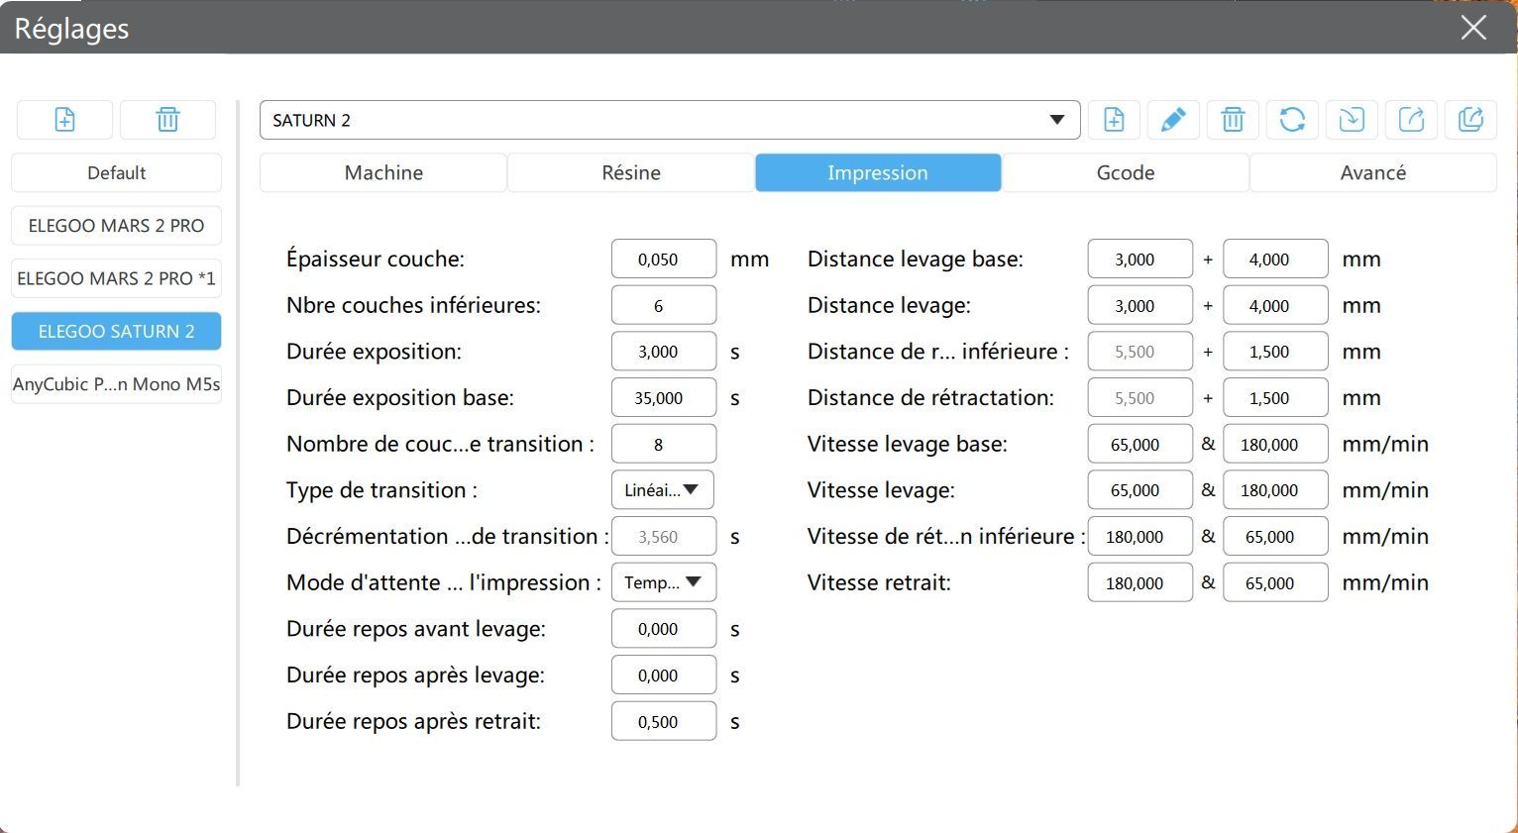Image resolution: width=1518 pixels, height=833 pixels.
Task: Select the Default printer entry
Action: pyautogui.click(x=116, y=172)
